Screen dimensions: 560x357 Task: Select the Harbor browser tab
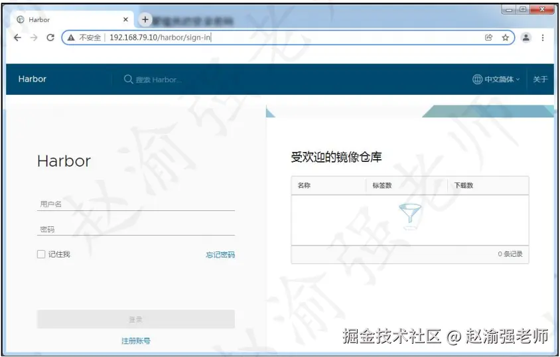coord(73,20)
